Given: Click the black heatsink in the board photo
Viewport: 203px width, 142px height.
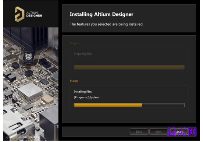Looking at the screenshot, I should [26, 43].
